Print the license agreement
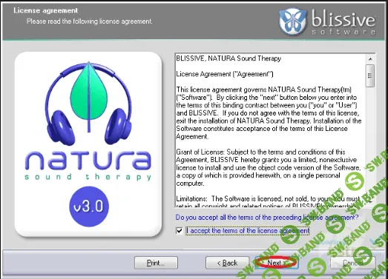This screenshot has height=279, width=388. point(156,263)
